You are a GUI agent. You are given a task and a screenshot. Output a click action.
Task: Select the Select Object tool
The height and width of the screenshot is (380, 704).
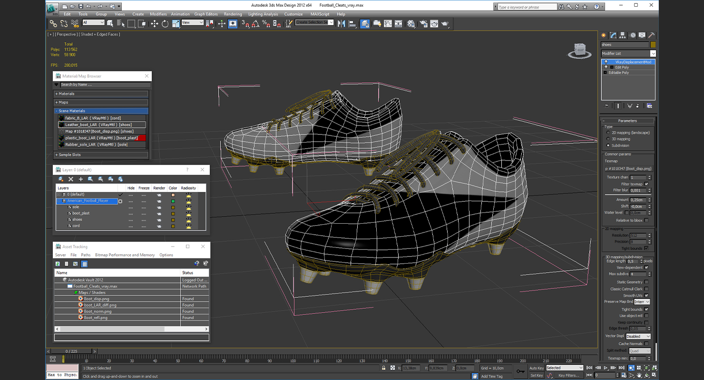(x=110, y=23)
